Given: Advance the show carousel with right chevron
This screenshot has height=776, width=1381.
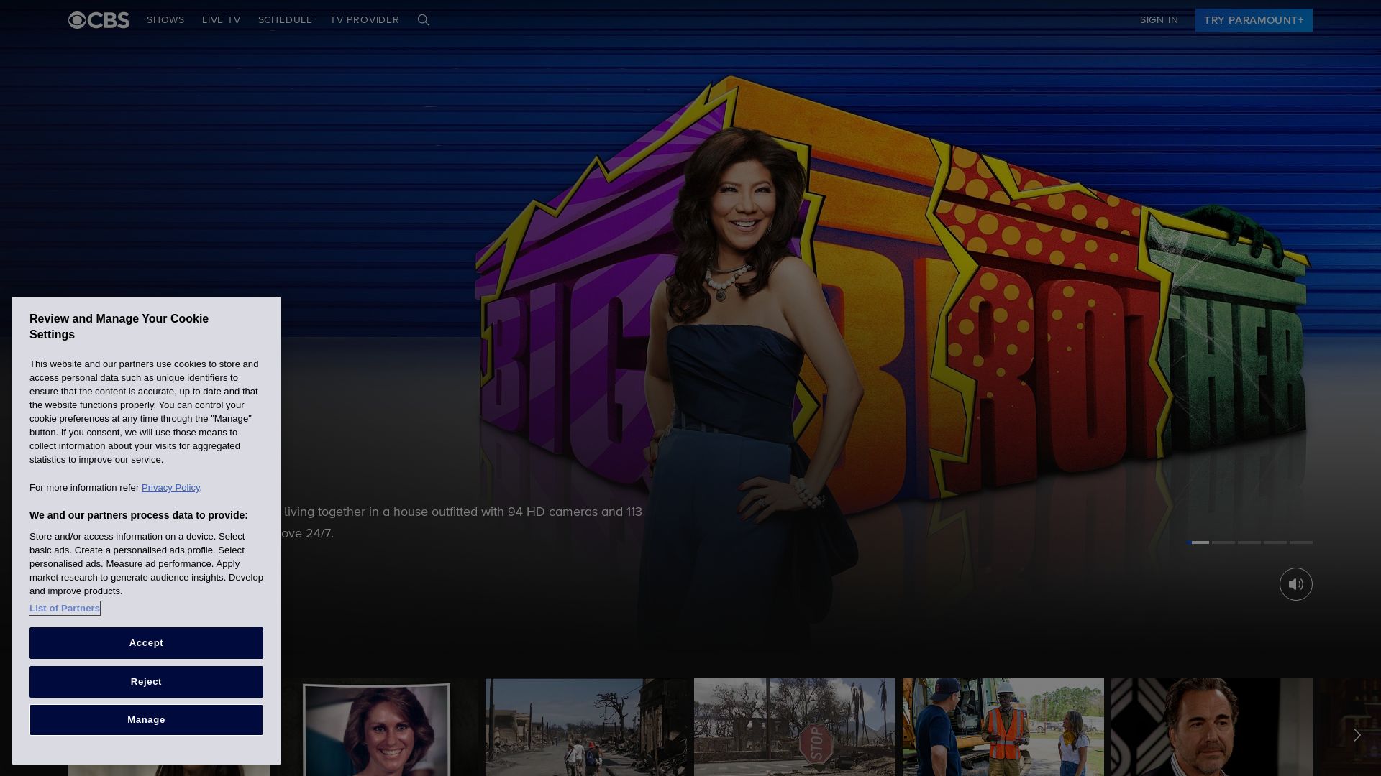Looking at the screenshot, I should [x=1357, y=735].
